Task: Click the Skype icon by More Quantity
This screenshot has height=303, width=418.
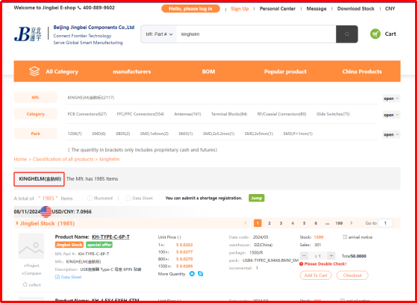Action: tap(201, 274)
